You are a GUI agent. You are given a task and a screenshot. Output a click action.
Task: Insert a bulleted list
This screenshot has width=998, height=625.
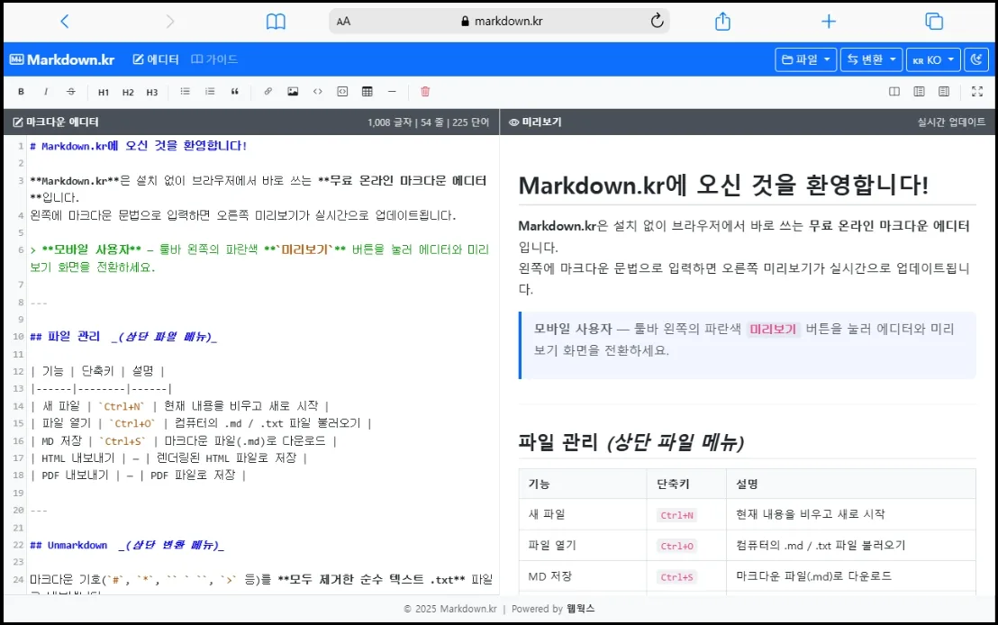click(186, 92)
